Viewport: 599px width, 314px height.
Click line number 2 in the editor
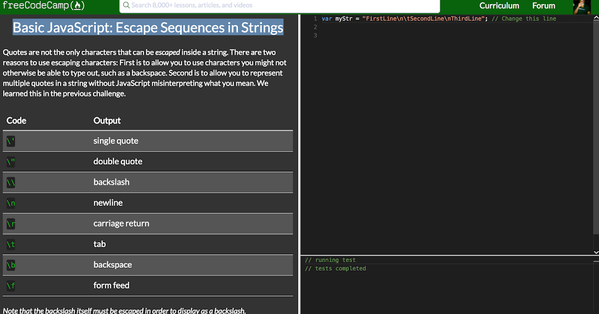tap(315, 27)
